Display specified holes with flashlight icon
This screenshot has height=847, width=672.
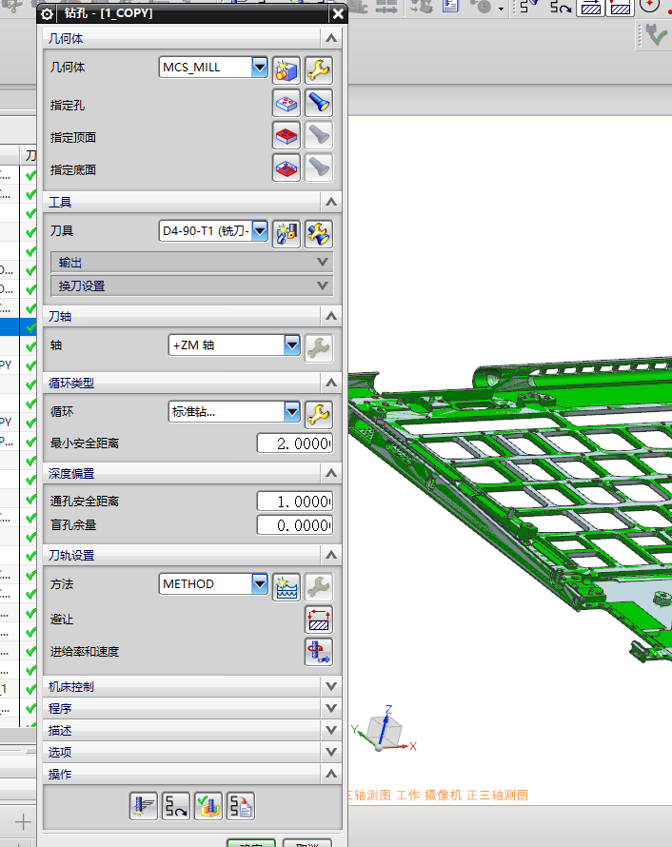coord(319,103)
